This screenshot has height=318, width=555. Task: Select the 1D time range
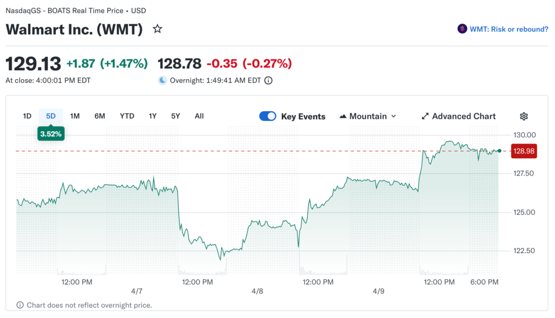[27, 116]
